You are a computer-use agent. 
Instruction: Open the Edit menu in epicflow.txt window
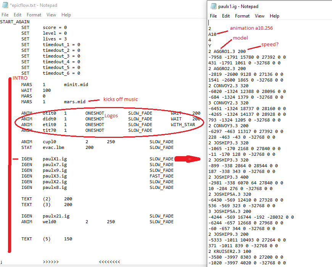pyautogui.click(x=18, y=15)
